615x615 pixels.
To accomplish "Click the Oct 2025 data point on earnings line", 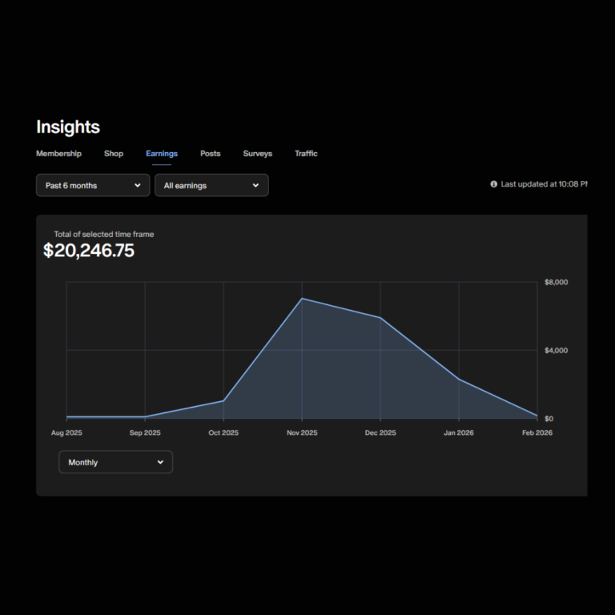I will 223,400.
